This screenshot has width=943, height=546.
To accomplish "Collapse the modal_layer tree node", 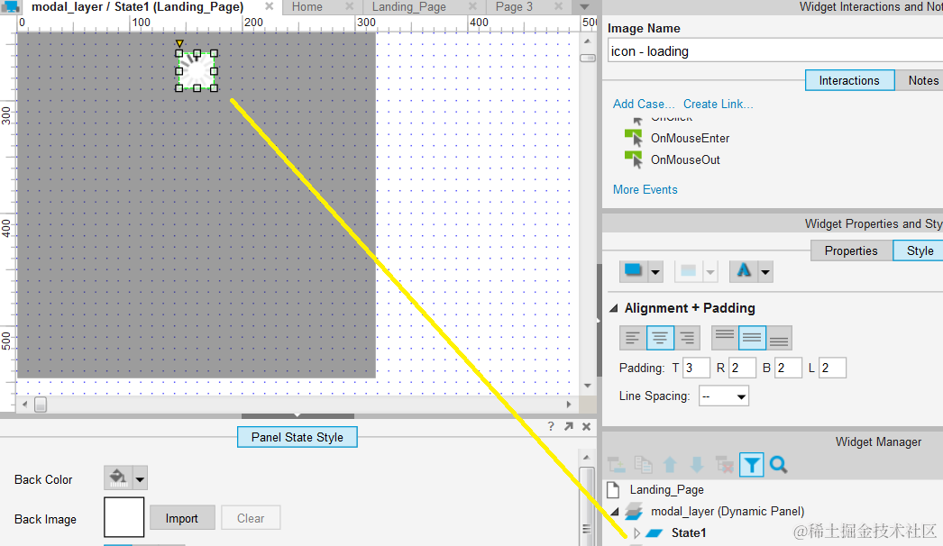I will pos(615,512).
